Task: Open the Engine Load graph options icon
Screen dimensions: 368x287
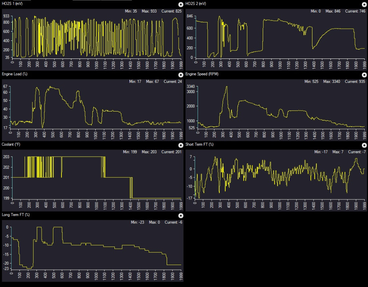Action: click(180, 75)
